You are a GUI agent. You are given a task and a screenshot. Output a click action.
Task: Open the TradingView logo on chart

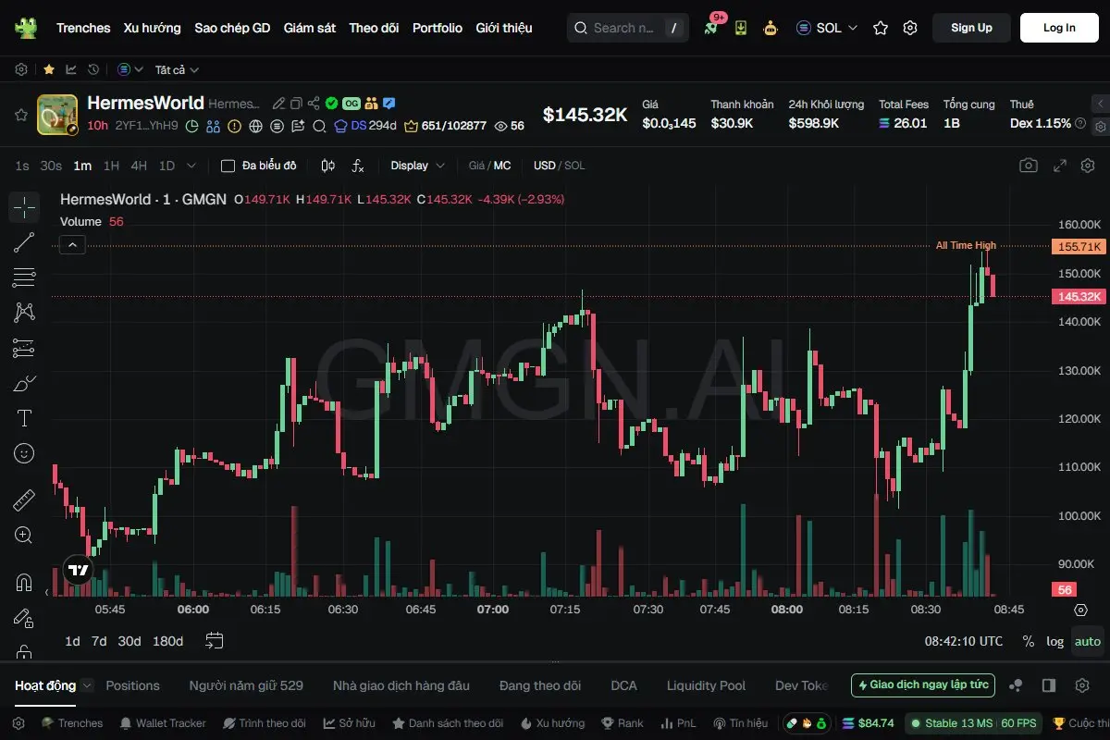79,571
